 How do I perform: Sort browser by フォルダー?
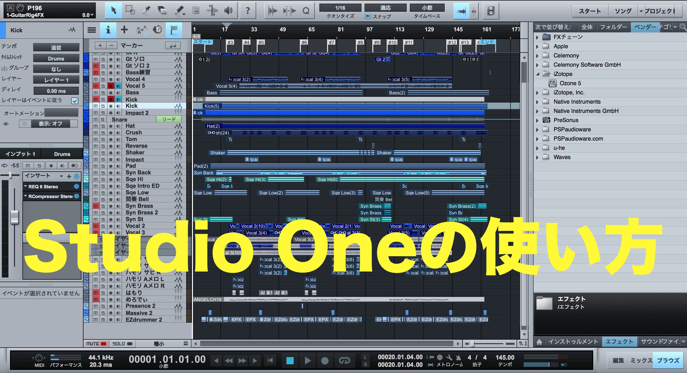[614, 27]
